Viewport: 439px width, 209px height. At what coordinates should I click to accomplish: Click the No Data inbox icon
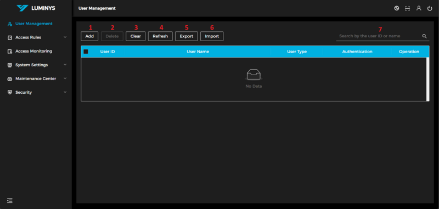(x=254, y=75)
